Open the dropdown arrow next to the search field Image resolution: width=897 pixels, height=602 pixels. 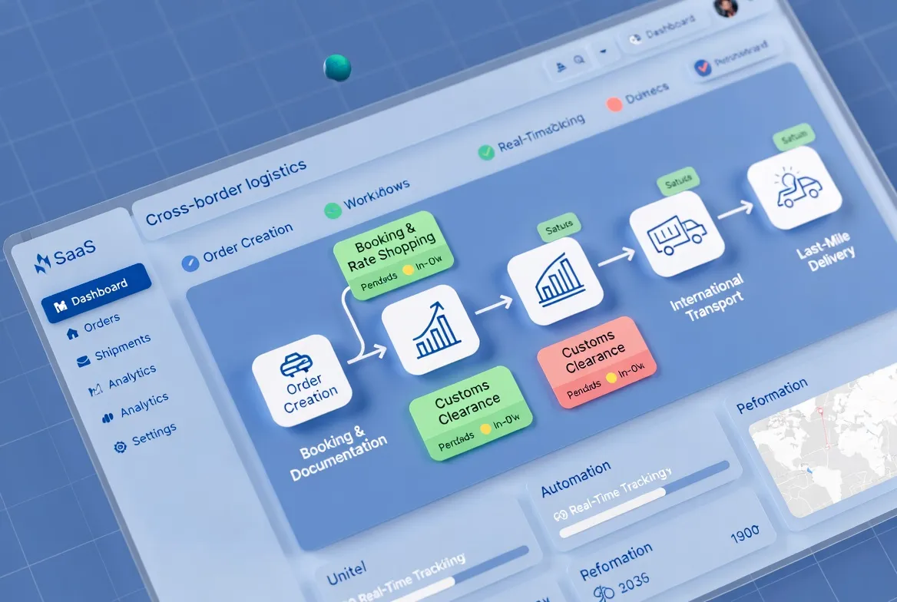[x=603, y=51]
